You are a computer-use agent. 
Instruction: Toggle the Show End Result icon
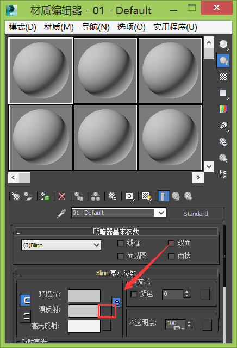tap(164, 196)
